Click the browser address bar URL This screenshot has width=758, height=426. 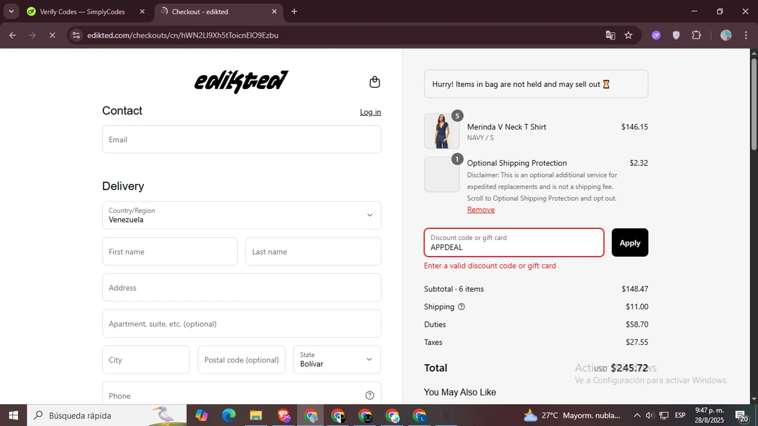click(183, 35)
